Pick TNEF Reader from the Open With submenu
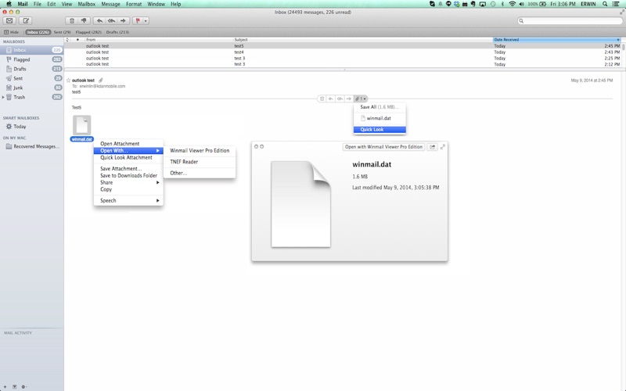This screenshot has width=626, height=391. tap(200, 162)
